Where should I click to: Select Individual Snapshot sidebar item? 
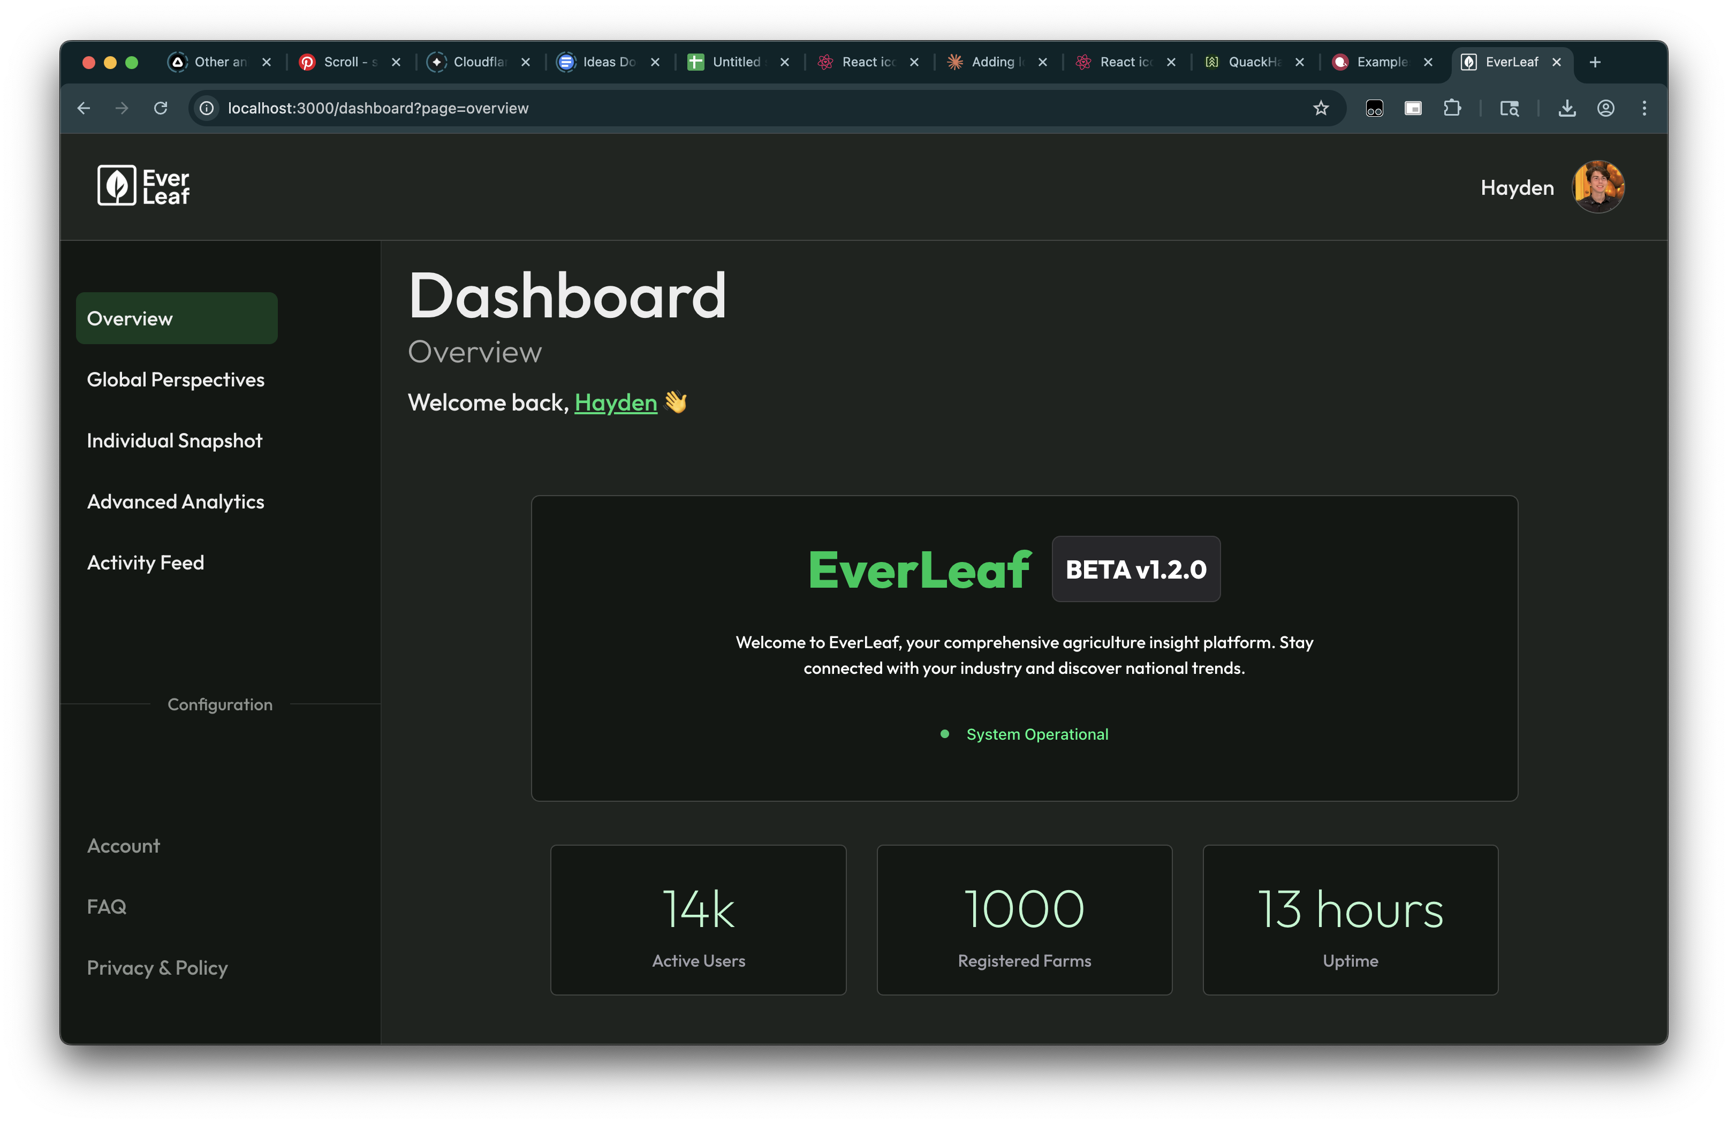(175, 441)
